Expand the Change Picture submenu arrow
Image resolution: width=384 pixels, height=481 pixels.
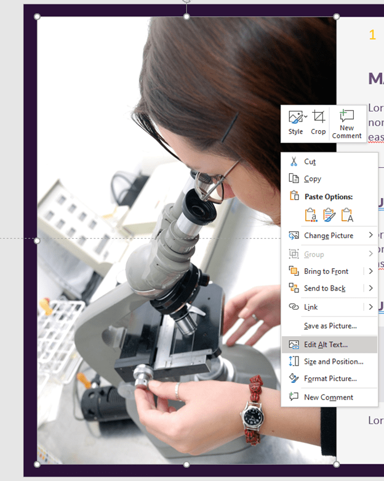(370, 235)
